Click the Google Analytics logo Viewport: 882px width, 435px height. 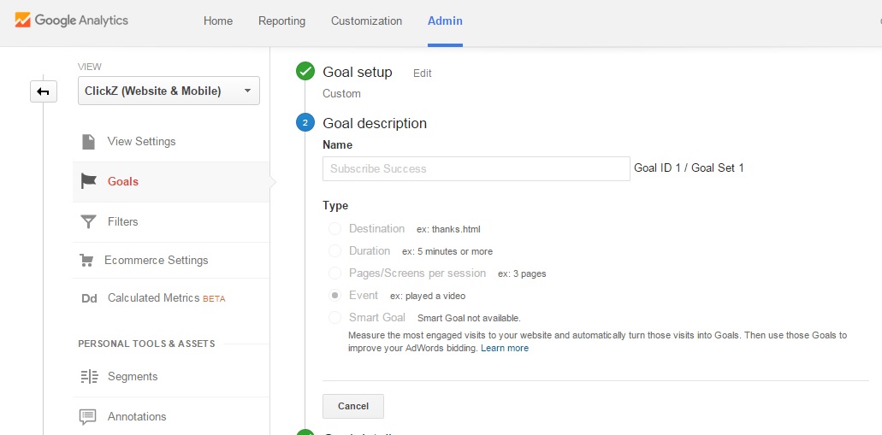click(72, 21)
